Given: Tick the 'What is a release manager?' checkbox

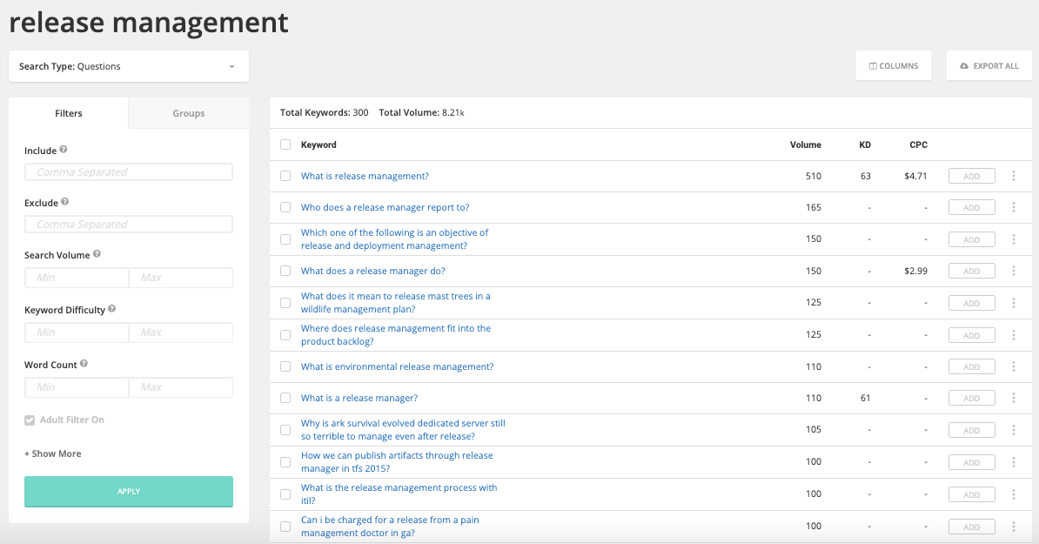Looking at the screenshot, I should point(285,399).
